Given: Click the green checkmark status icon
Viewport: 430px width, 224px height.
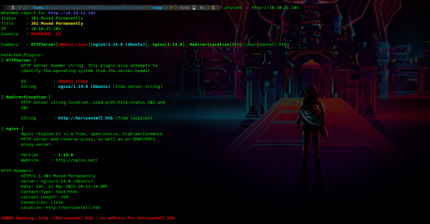Looking at the screenshot, I should click(171, 7).
